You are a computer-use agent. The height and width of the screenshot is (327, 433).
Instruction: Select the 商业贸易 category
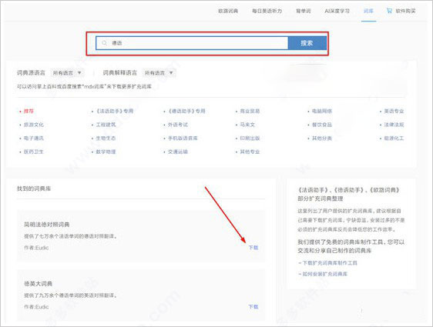(x=250, y=111)
